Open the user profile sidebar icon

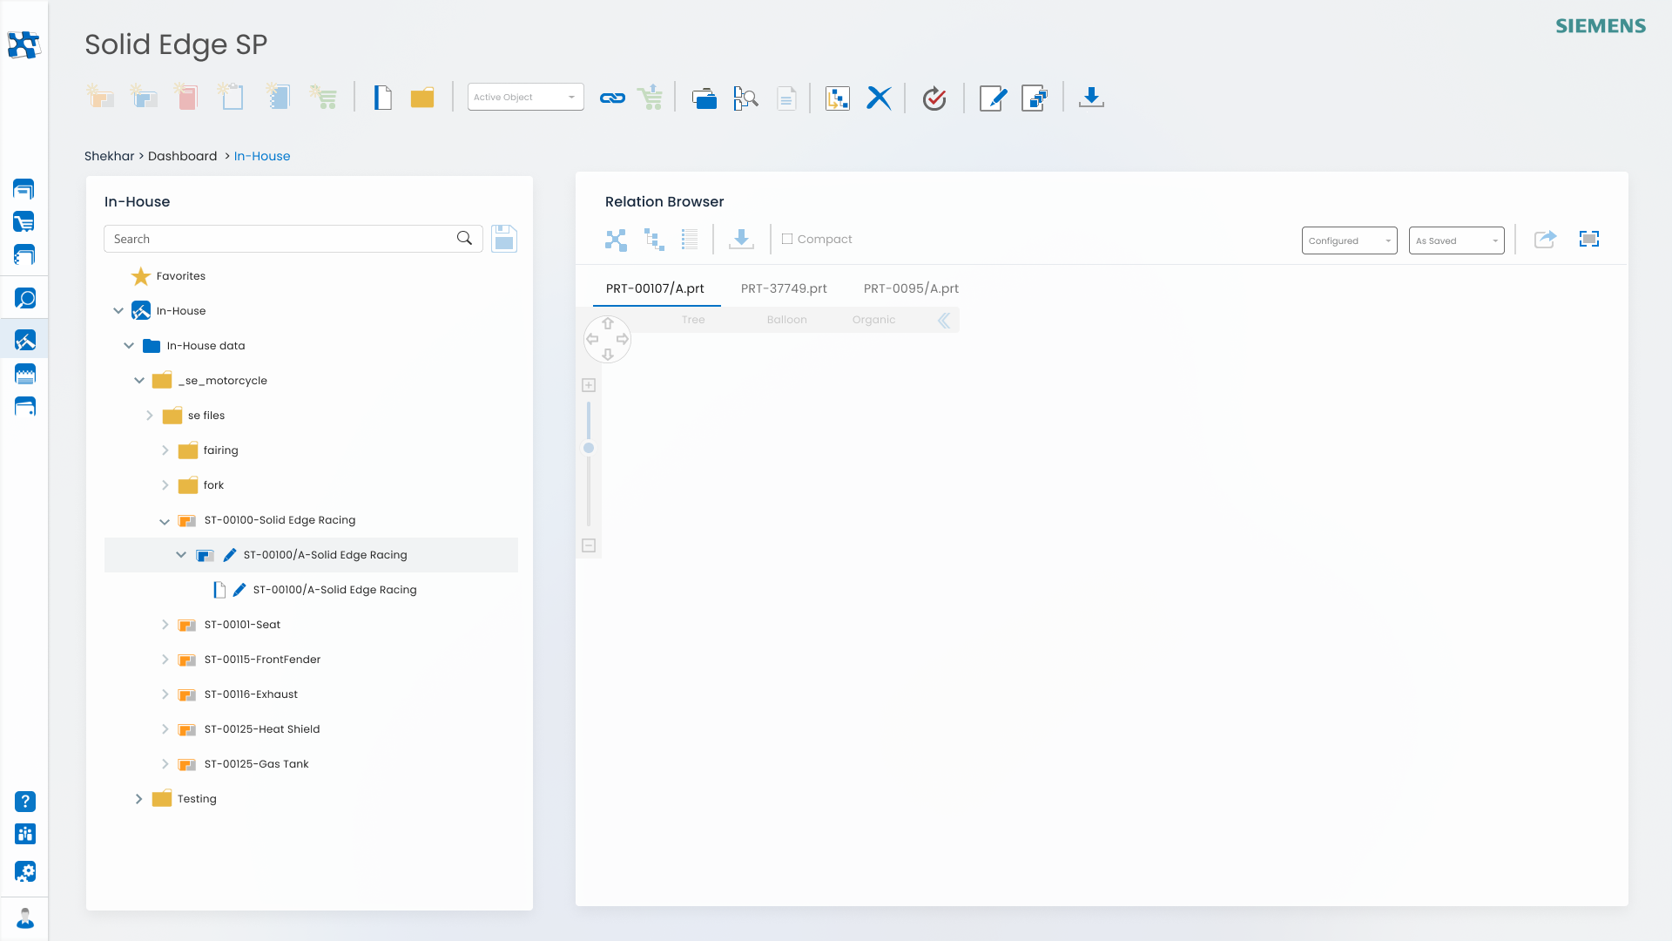point(25,918)
